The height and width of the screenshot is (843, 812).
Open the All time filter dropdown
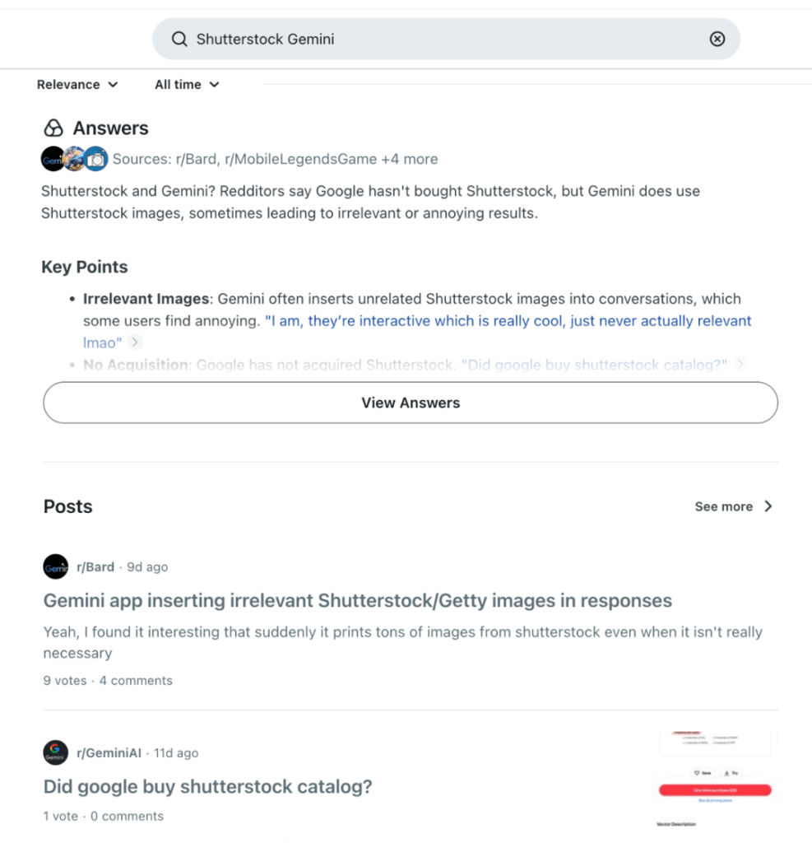click(x=187, y=84)
